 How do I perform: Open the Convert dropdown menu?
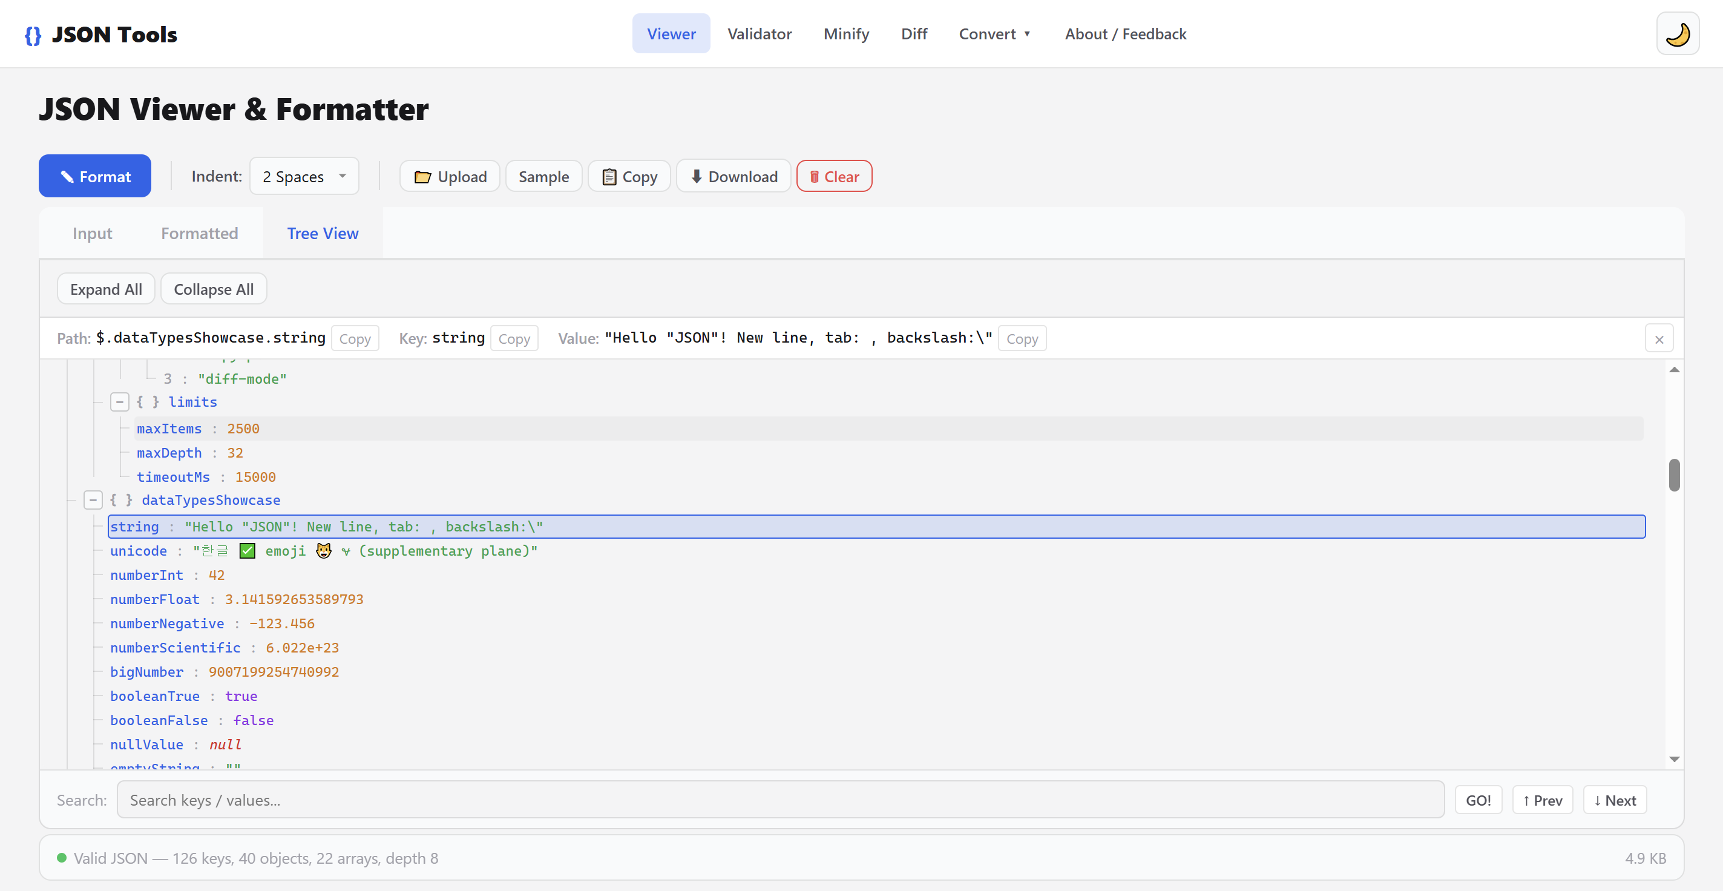(994, 33)
